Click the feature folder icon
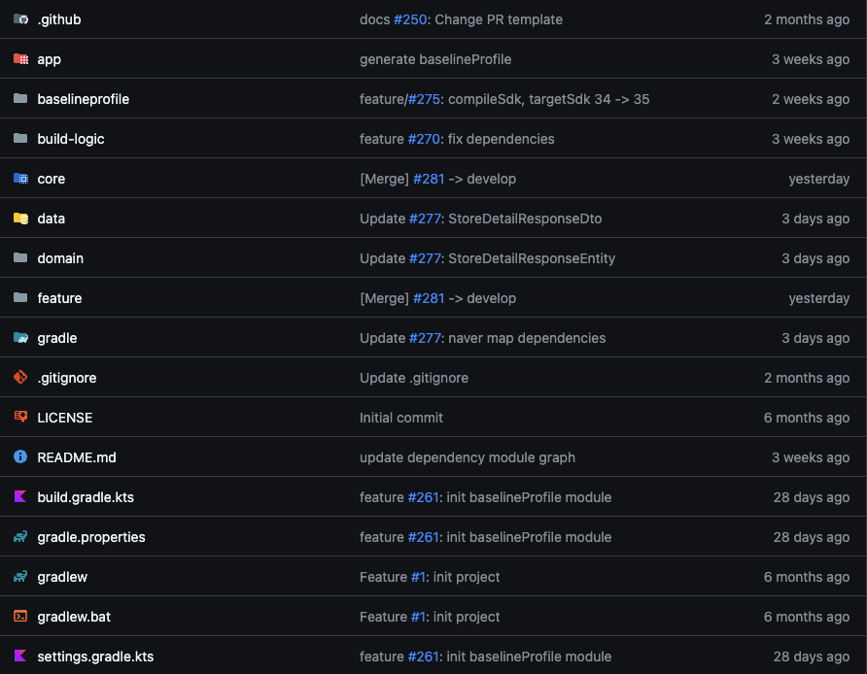 (x=20, y=298)
